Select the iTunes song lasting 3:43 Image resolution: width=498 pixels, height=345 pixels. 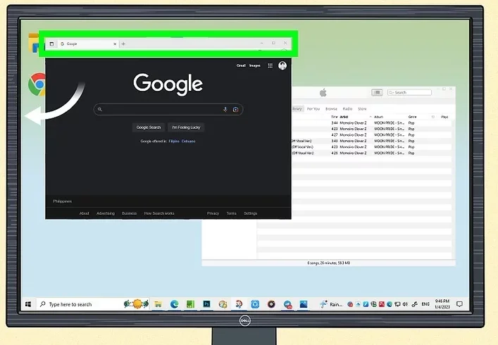pyautogui.click(x=371, y=141)
